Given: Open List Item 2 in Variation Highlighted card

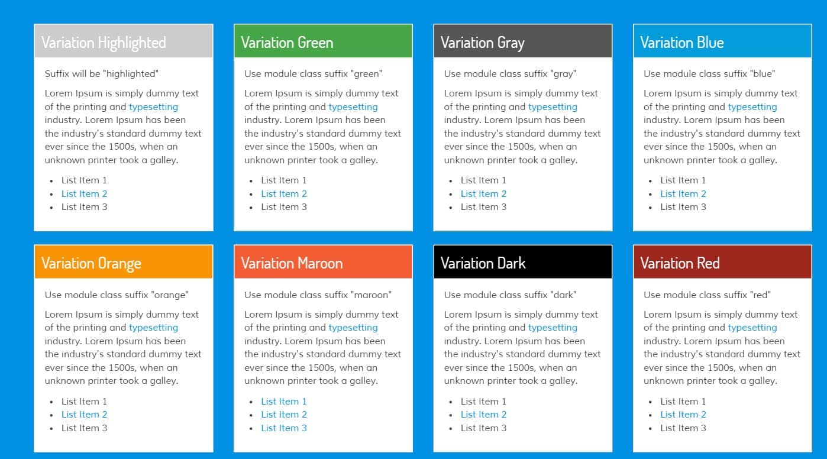Looking at the screenshot, I should (x=84, y=193).
